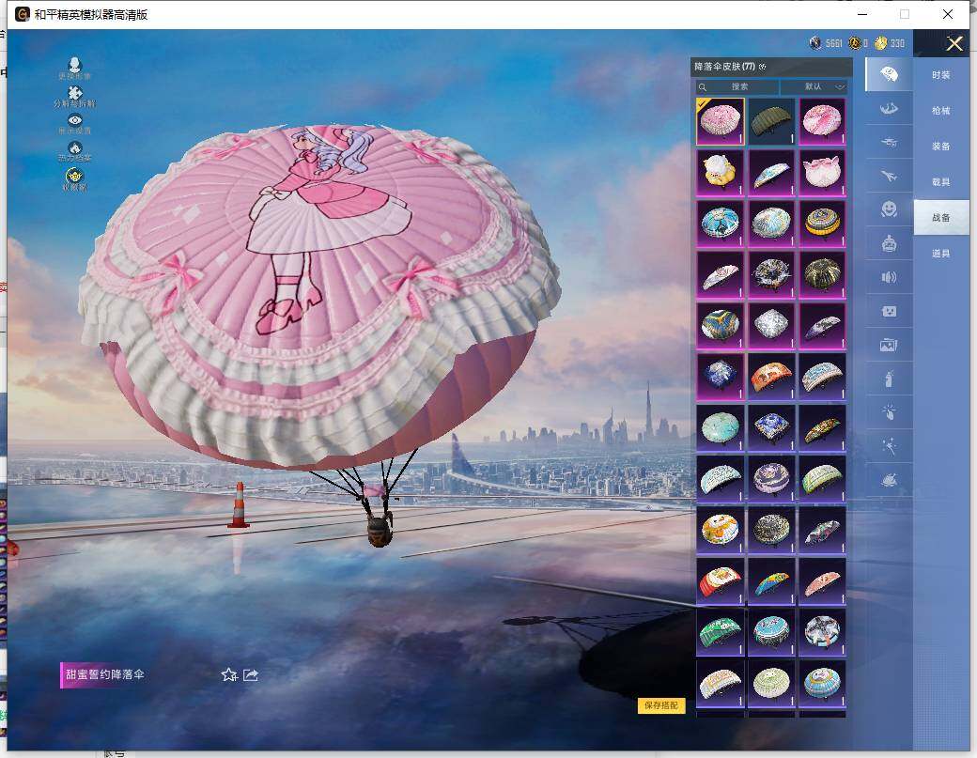
Task: Maximize the emulator window
Action: tap(904, 14)
